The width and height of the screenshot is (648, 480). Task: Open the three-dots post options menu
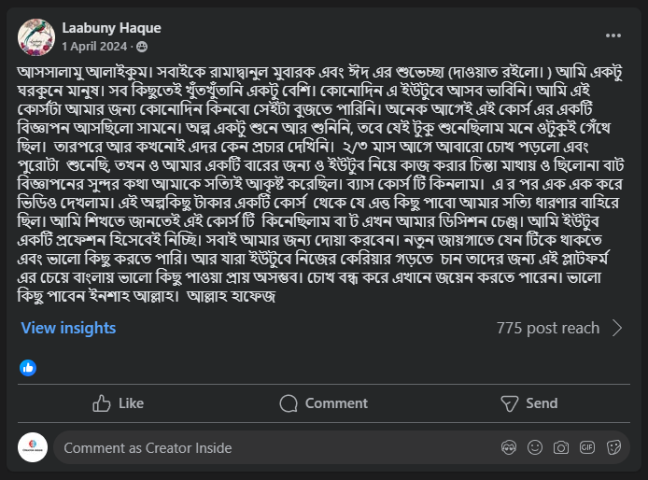coord(613,35)
